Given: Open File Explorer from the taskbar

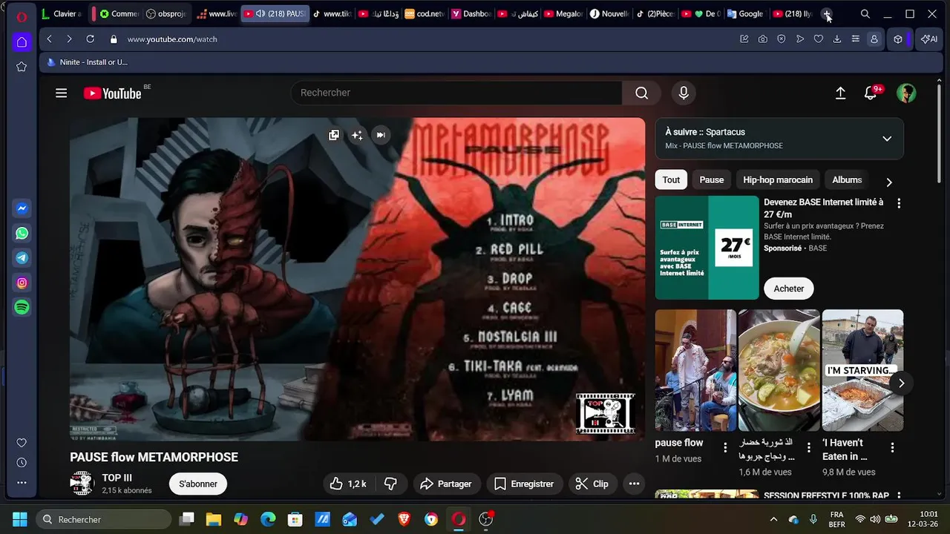Looking at the screenshot, I should [214, 519].
